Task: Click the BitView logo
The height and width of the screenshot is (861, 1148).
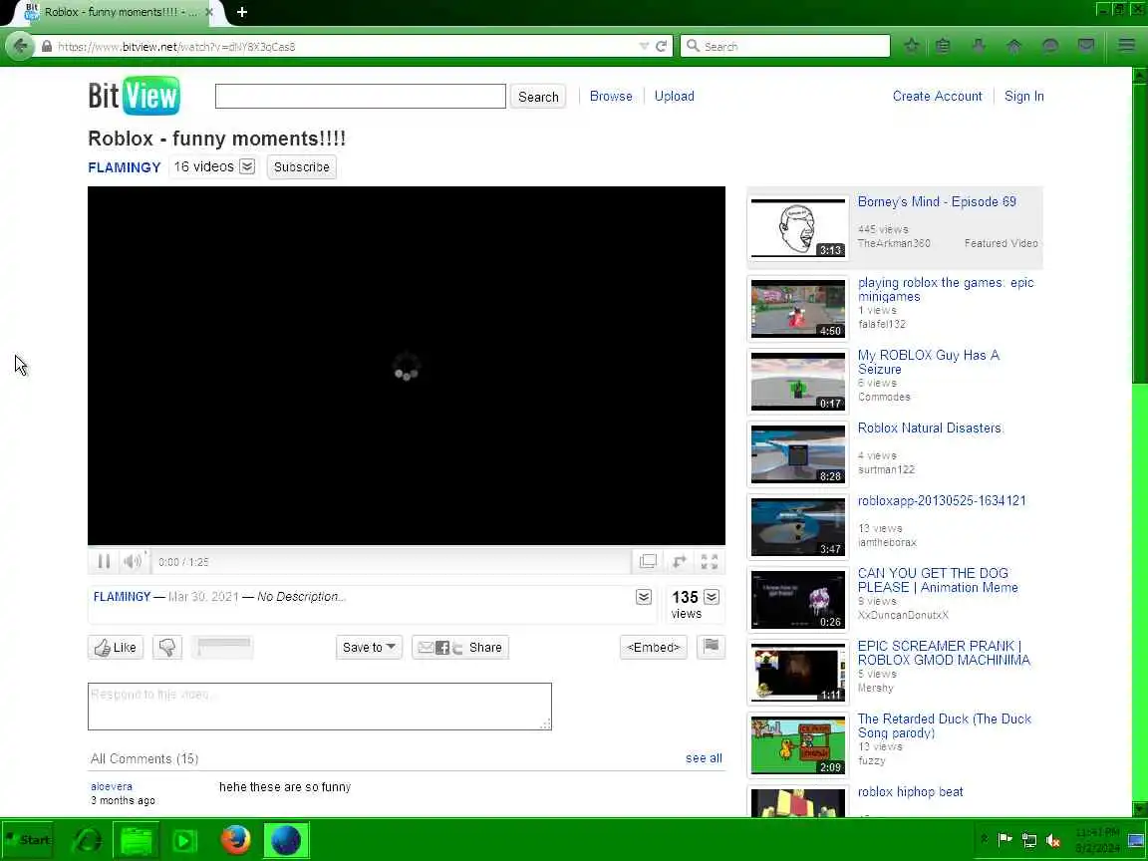Action: [134, 96]
